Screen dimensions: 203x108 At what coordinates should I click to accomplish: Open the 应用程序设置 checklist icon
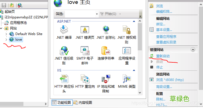pyautogui.click(x=127, y=51)
